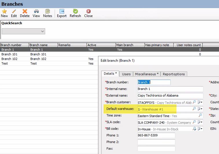Open lookup magnifier for Default warehouse
The width and height of the screenshot is (219, 154).
click(194, 109)
